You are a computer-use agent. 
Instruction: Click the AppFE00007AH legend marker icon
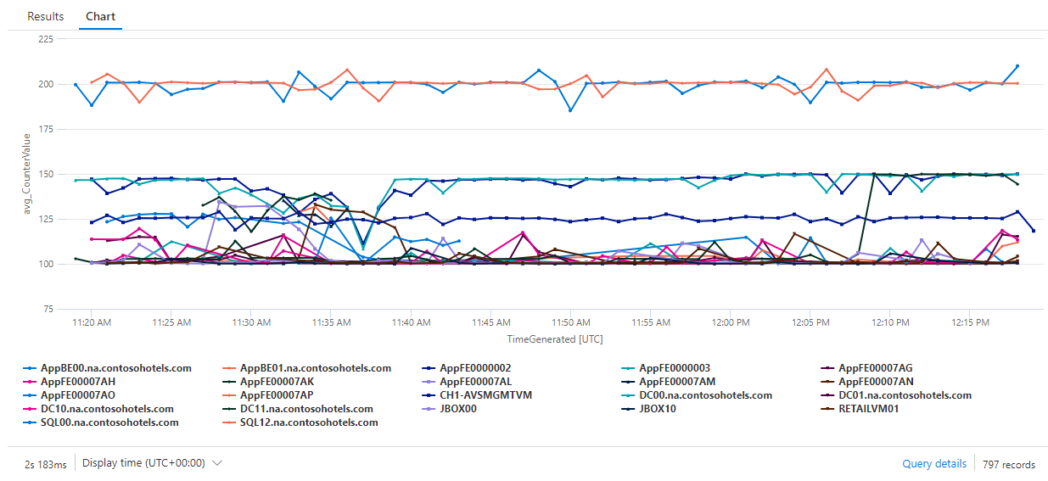[30, 382]
